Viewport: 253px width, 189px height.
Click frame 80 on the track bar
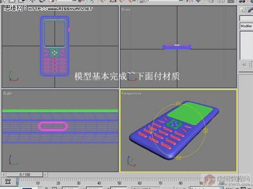click(x=181, y=183)
